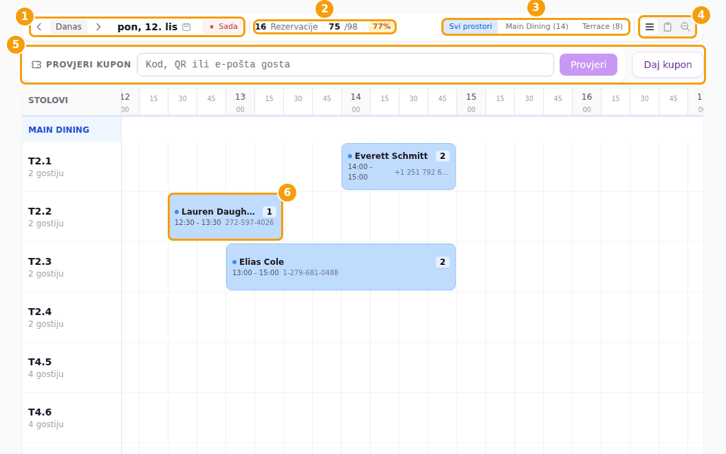Image resolution: width=726 pixels, height=454 pixels.
Task: Click guest count badge on Lauren Daugh...
Action: [x=269, y=212]
